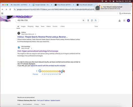Image resolution: width=133 pixels, height=107 pixels.
Task: Select the Forums results tab
Action: pos(55,26)
